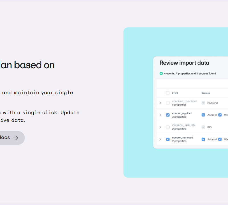
Task: Check the checkout_completet event checkbox
Action: tap(168, 103)
